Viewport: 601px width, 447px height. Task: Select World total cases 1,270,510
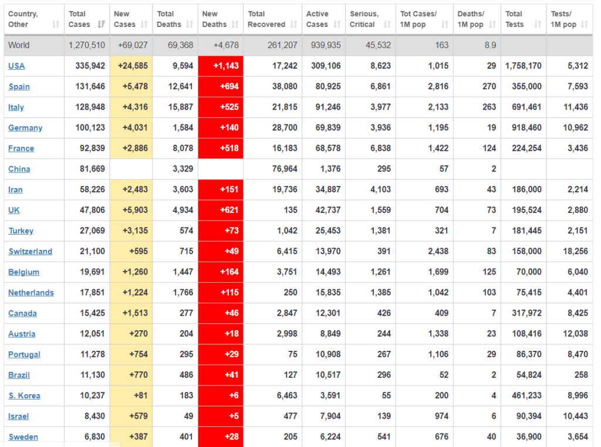(87, 45)
